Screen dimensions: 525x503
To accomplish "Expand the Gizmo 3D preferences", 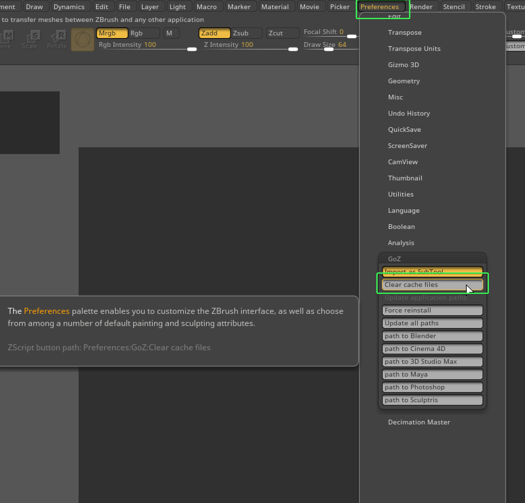I will 403,65.
